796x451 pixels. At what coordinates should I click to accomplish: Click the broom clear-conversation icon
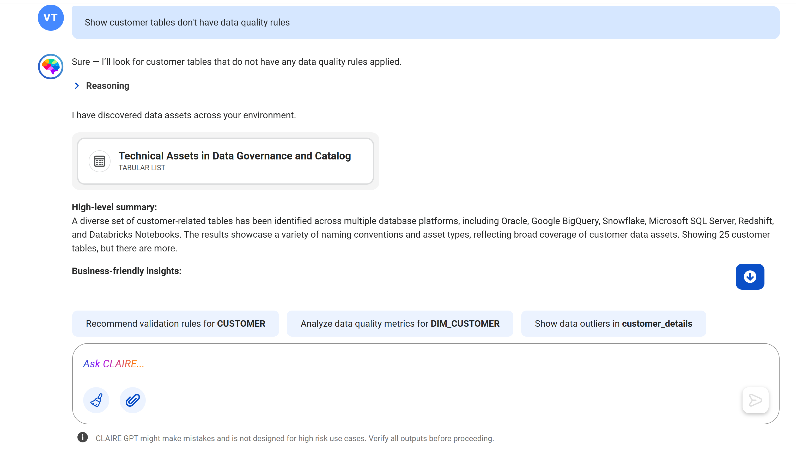coord(96,400)
